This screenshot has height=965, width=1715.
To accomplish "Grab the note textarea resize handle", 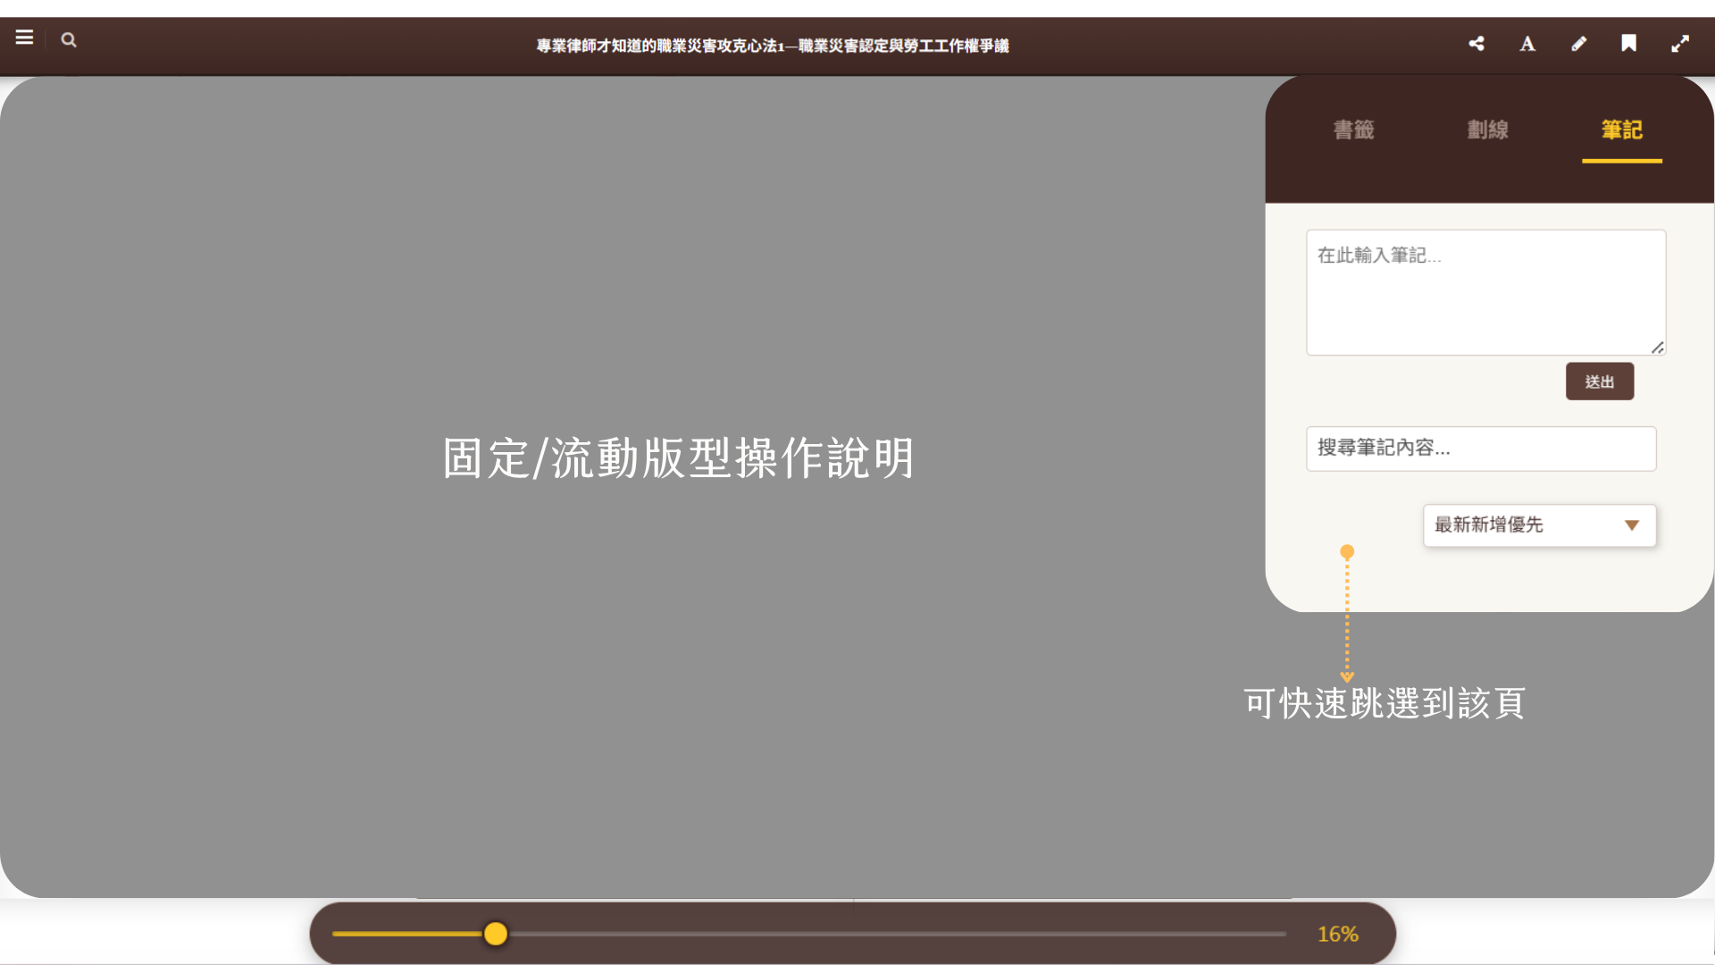I will click(1658, 348).
